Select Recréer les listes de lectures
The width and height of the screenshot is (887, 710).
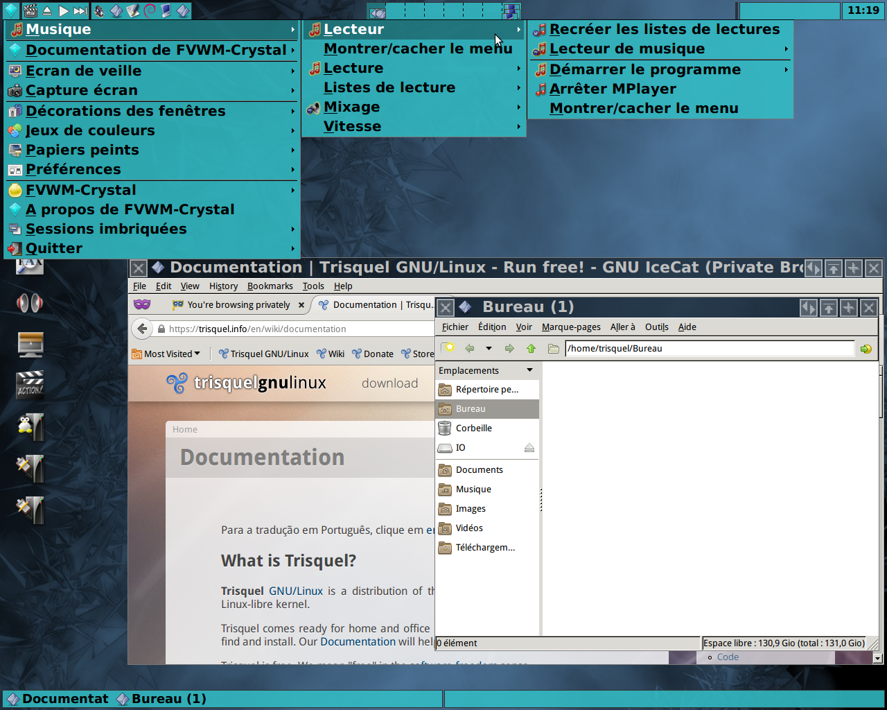point(660,29)
